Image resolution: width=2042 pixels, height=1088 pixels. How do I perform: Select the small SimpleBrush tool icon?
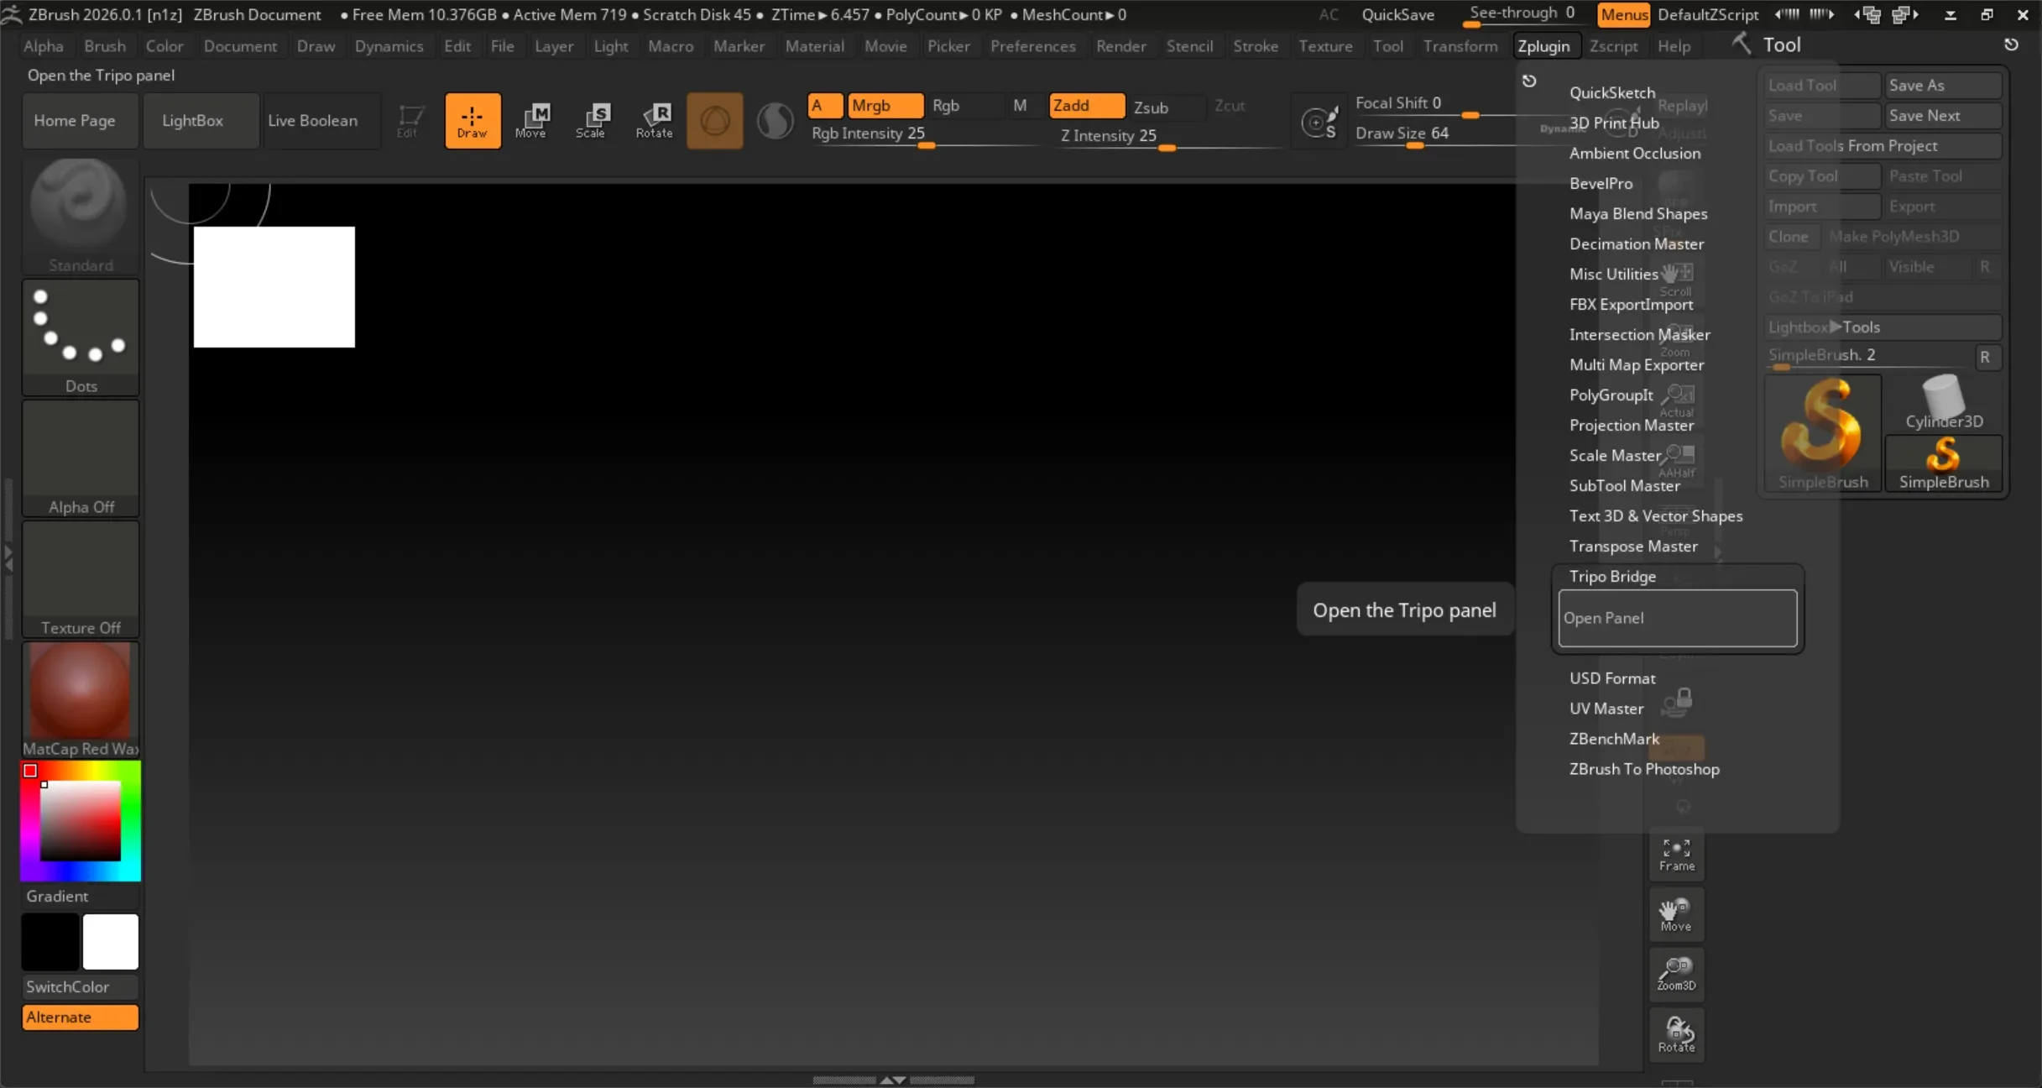click(x=1944, y=463)
